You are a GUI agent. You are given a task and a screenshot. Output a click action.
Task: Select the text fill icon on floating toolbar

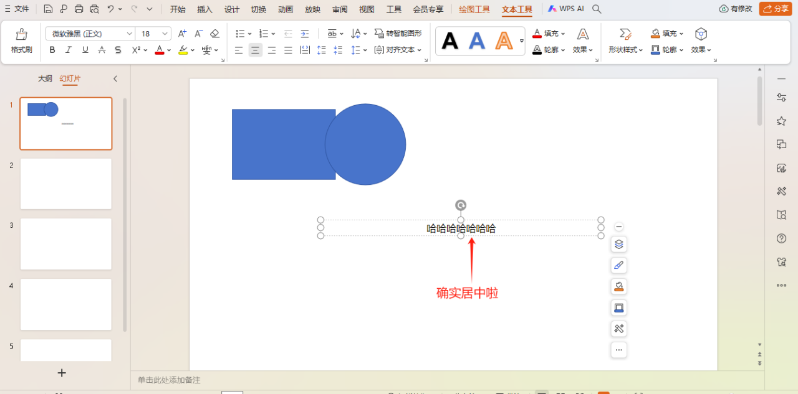point(618,286)
